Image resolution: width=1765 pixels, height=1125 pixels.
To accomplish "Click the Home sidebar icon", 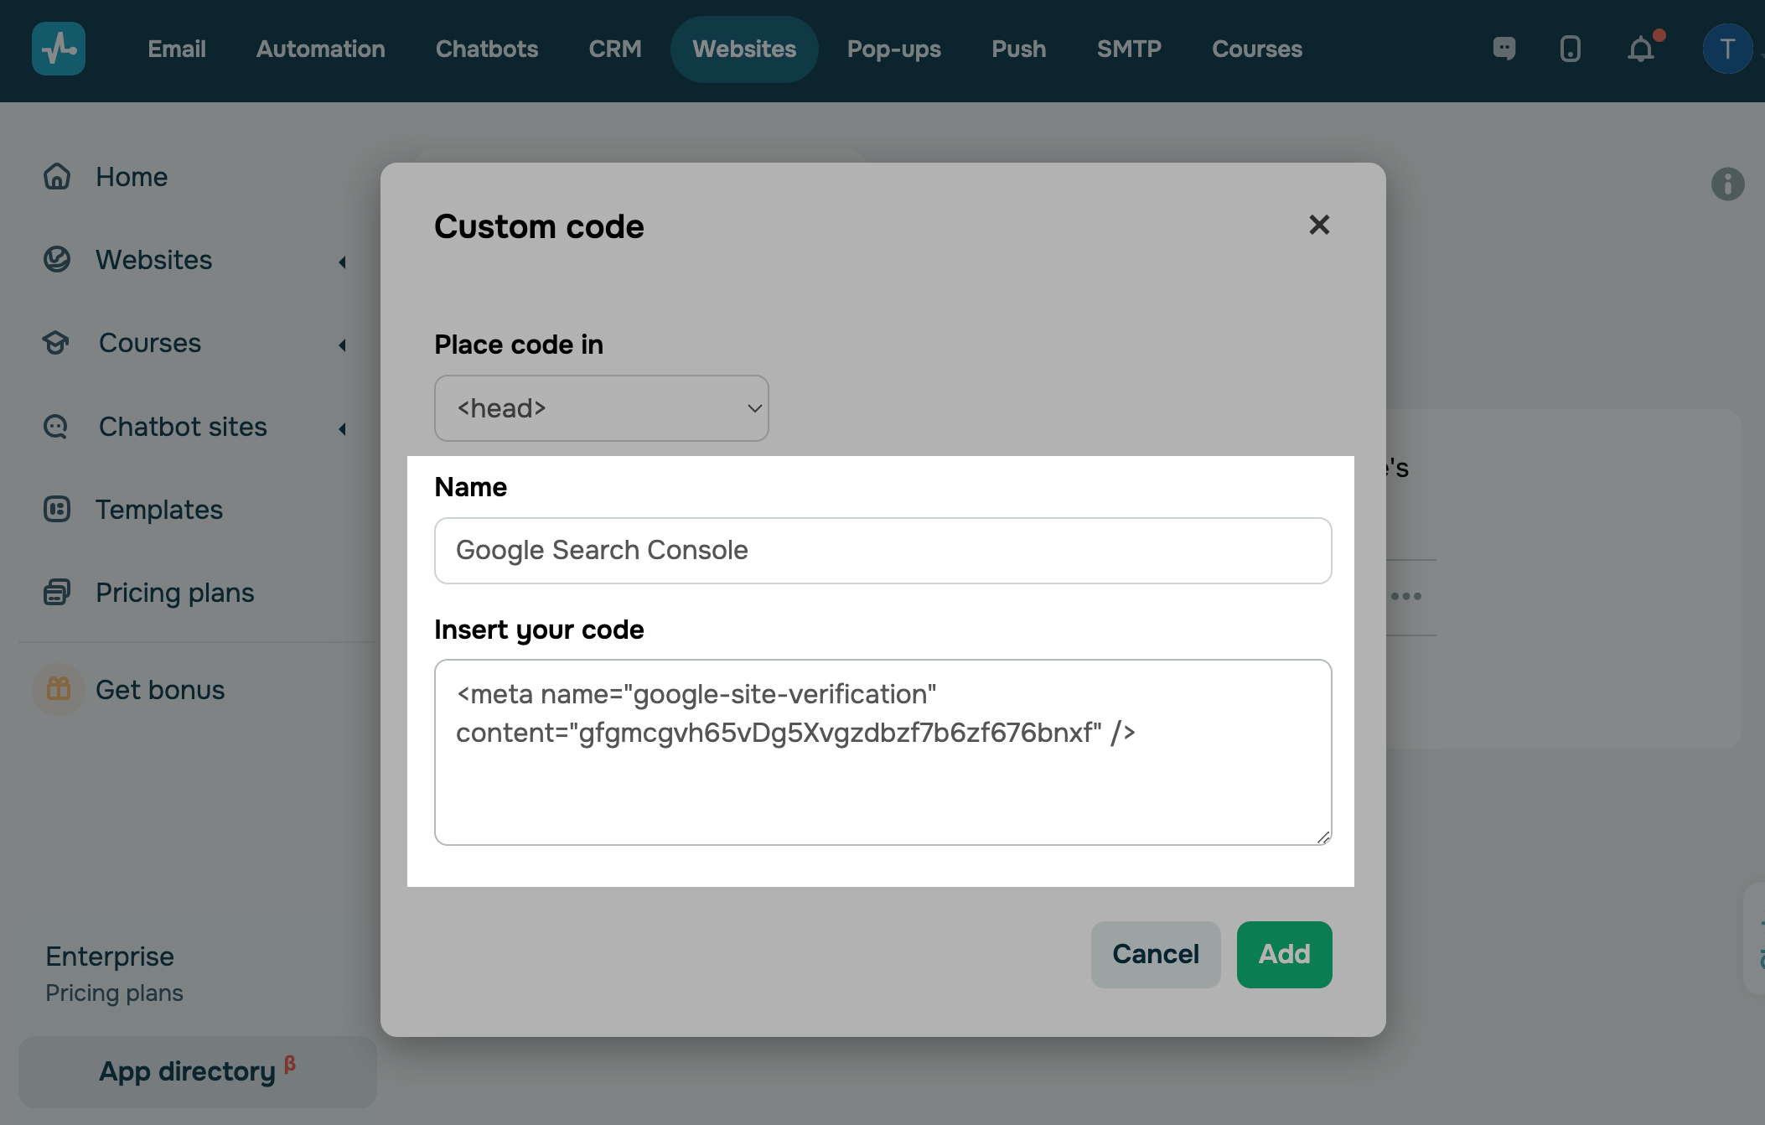I will (x=57, y=177).
